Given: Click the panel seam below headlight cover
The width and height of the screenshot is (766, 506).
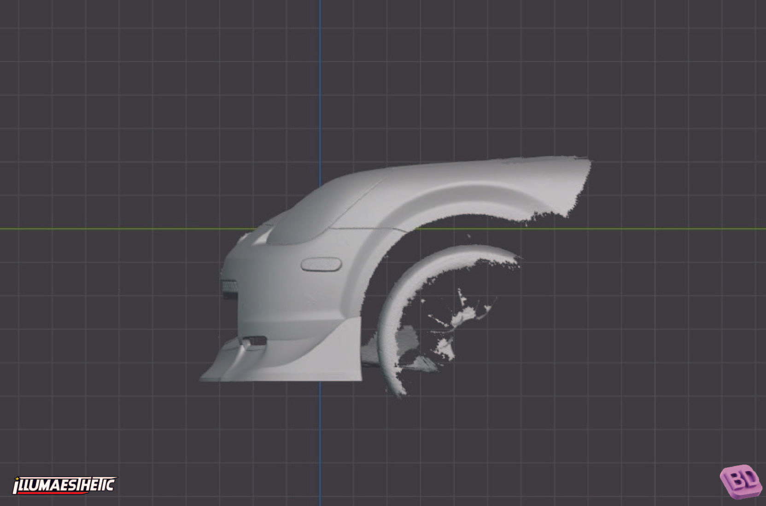Looking at the screenshot, I should pyautogui.click(x=368, y=229).
